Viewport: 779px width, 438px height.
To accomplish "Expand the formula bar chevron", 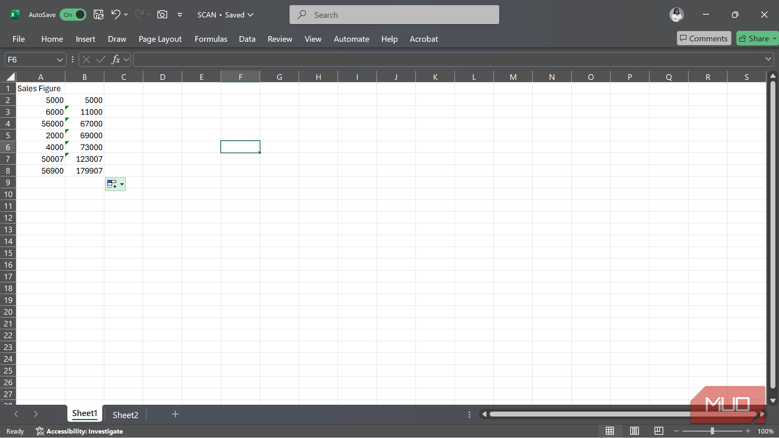I will pos(768,59).
